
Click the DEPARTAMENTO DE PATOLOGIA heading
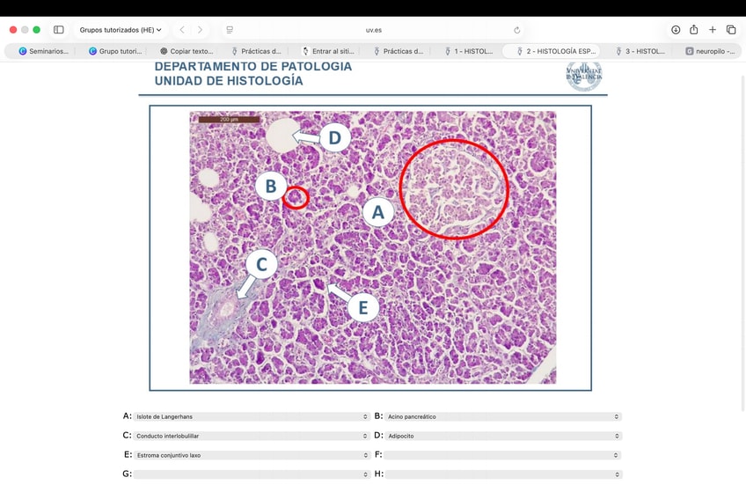point(253,67)
